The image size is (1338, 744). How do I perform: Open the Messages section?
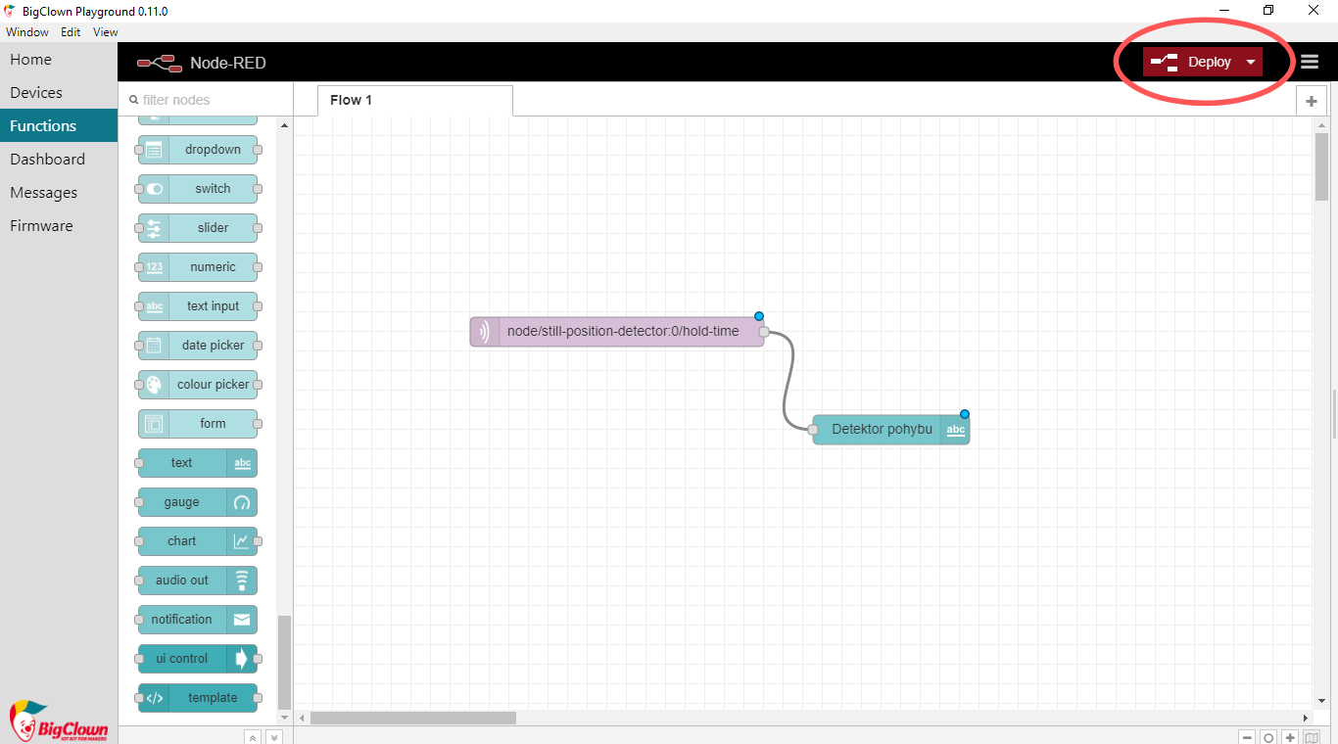pyautogui.click(x=59, y=193)
